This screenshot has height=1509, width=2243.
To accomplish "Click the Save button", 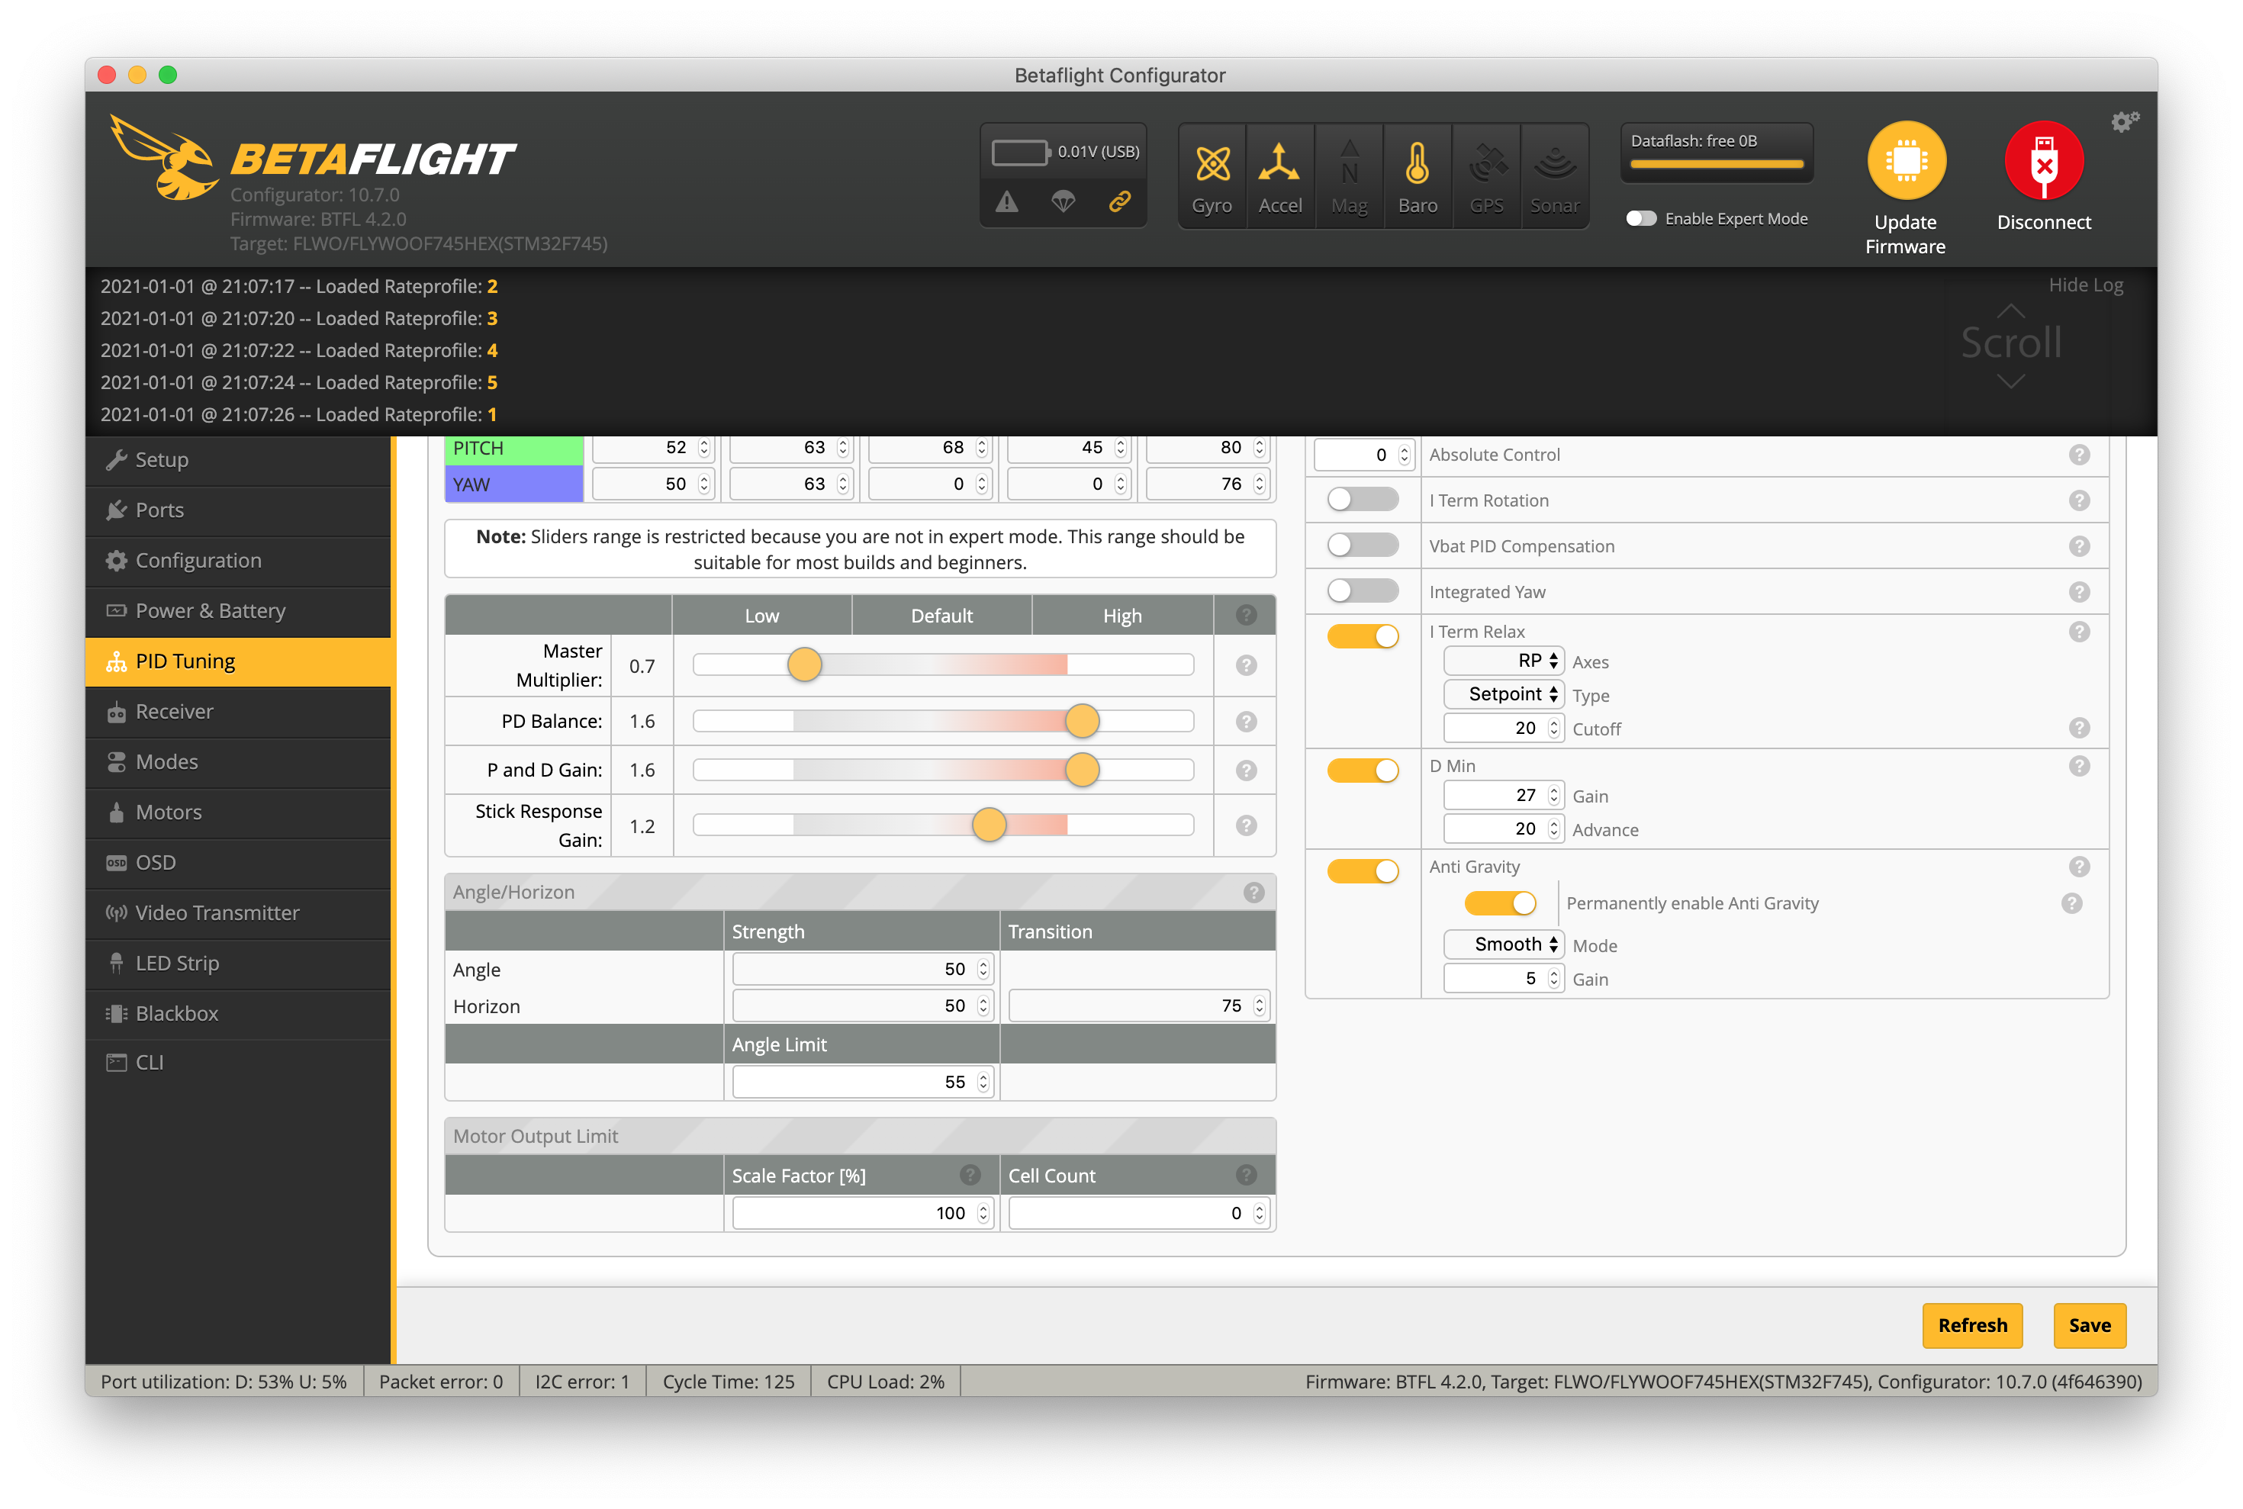I will tap(2089, 1325).
